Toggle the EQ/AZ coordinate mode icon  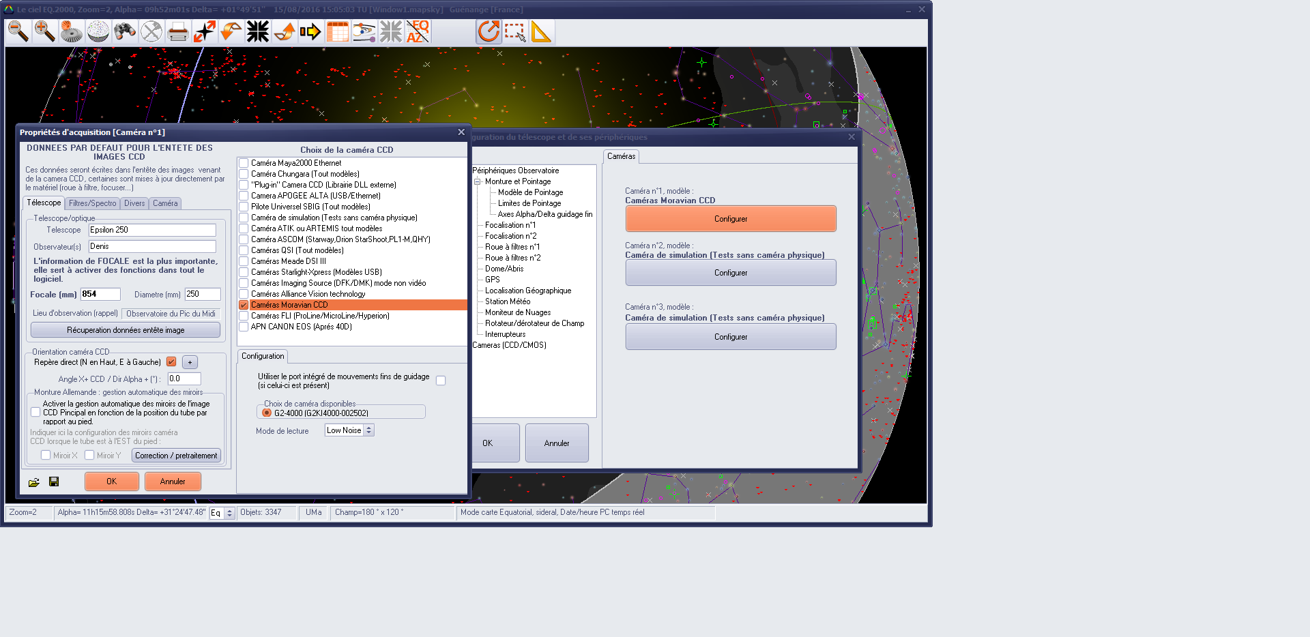418,31
